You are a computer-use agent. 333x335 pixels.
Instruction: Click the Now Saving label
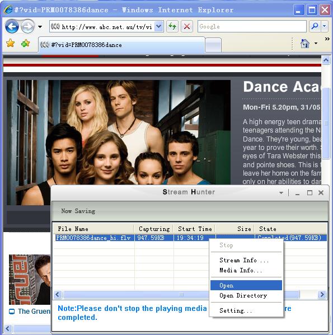[78, 211]
